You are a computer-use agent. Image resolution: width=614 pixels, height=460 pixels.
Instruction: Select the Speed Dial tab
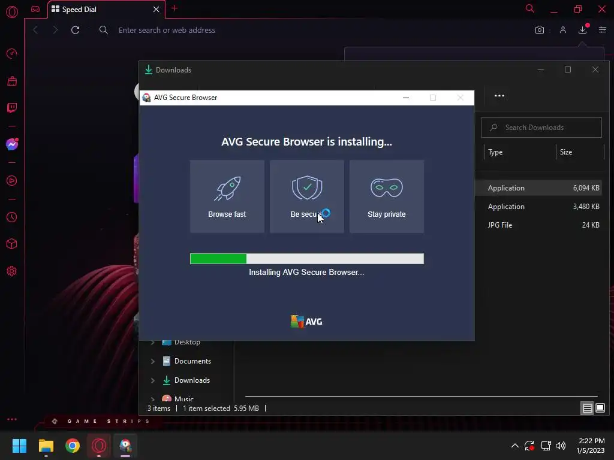(106, 10)
